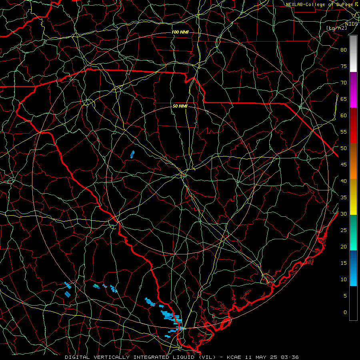Click the Digital Vertically Integrated Liquid title caption
The width and height of the screenshot is (360, 360).
click(x=140, y=357)
